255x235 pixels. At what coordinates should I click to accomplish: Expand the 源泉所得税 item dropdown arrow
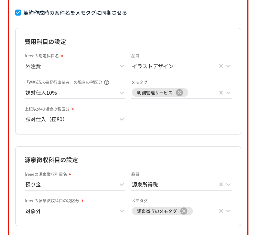point(229,185)
